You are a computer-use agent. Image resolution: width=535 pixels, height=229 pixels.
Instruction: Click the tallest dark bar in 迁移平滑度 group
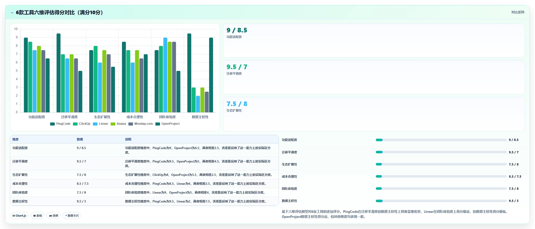pyautogui.click(x=59, y=73)
